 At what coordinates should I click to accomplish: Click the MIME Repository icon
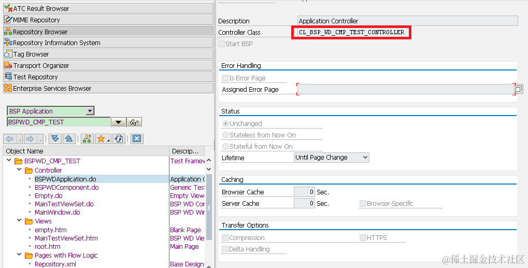pyautogui.click(x=8, y=20)
